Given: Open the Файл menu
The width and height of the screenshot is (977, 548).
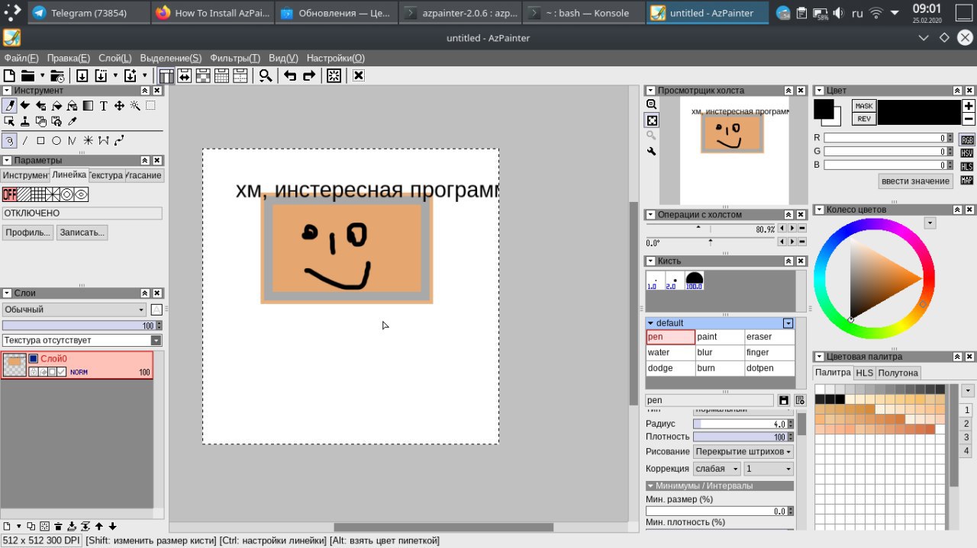Looking at the screenshot, I should (x=21, y=58).
